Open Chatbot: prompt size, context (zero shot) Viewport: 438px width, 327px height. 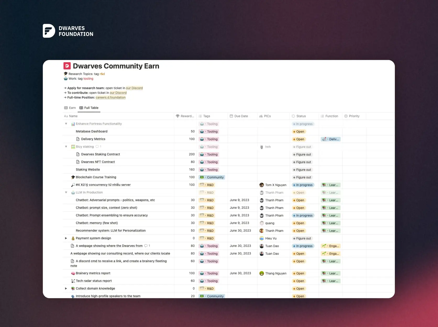click(106, 208)
